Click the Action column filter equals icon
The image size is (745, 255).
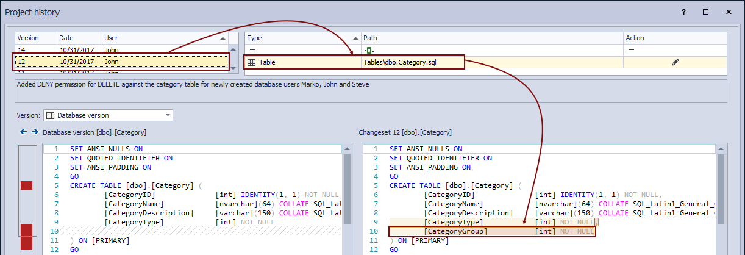coord(632,50)
